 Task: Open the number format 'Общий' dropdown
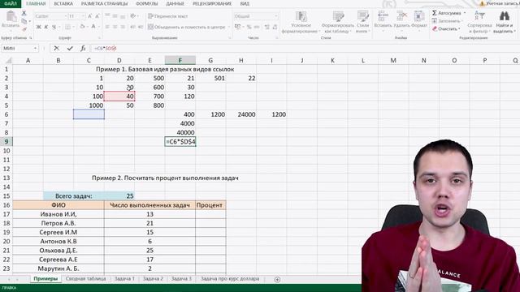click(256, 16)
